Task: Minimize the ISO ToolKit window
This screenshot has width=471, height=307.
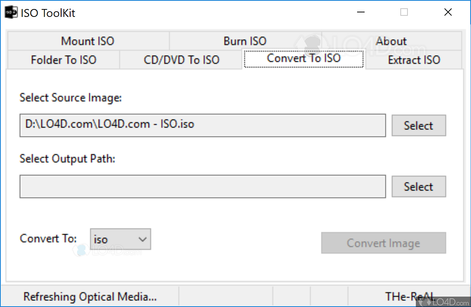Action: coord(360,12)
